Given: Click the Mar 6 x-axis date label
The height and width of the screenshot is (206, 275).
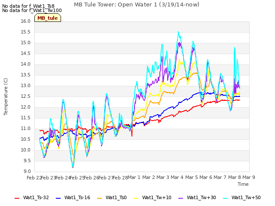Looking at the screenshot, I should coord(206,177).
